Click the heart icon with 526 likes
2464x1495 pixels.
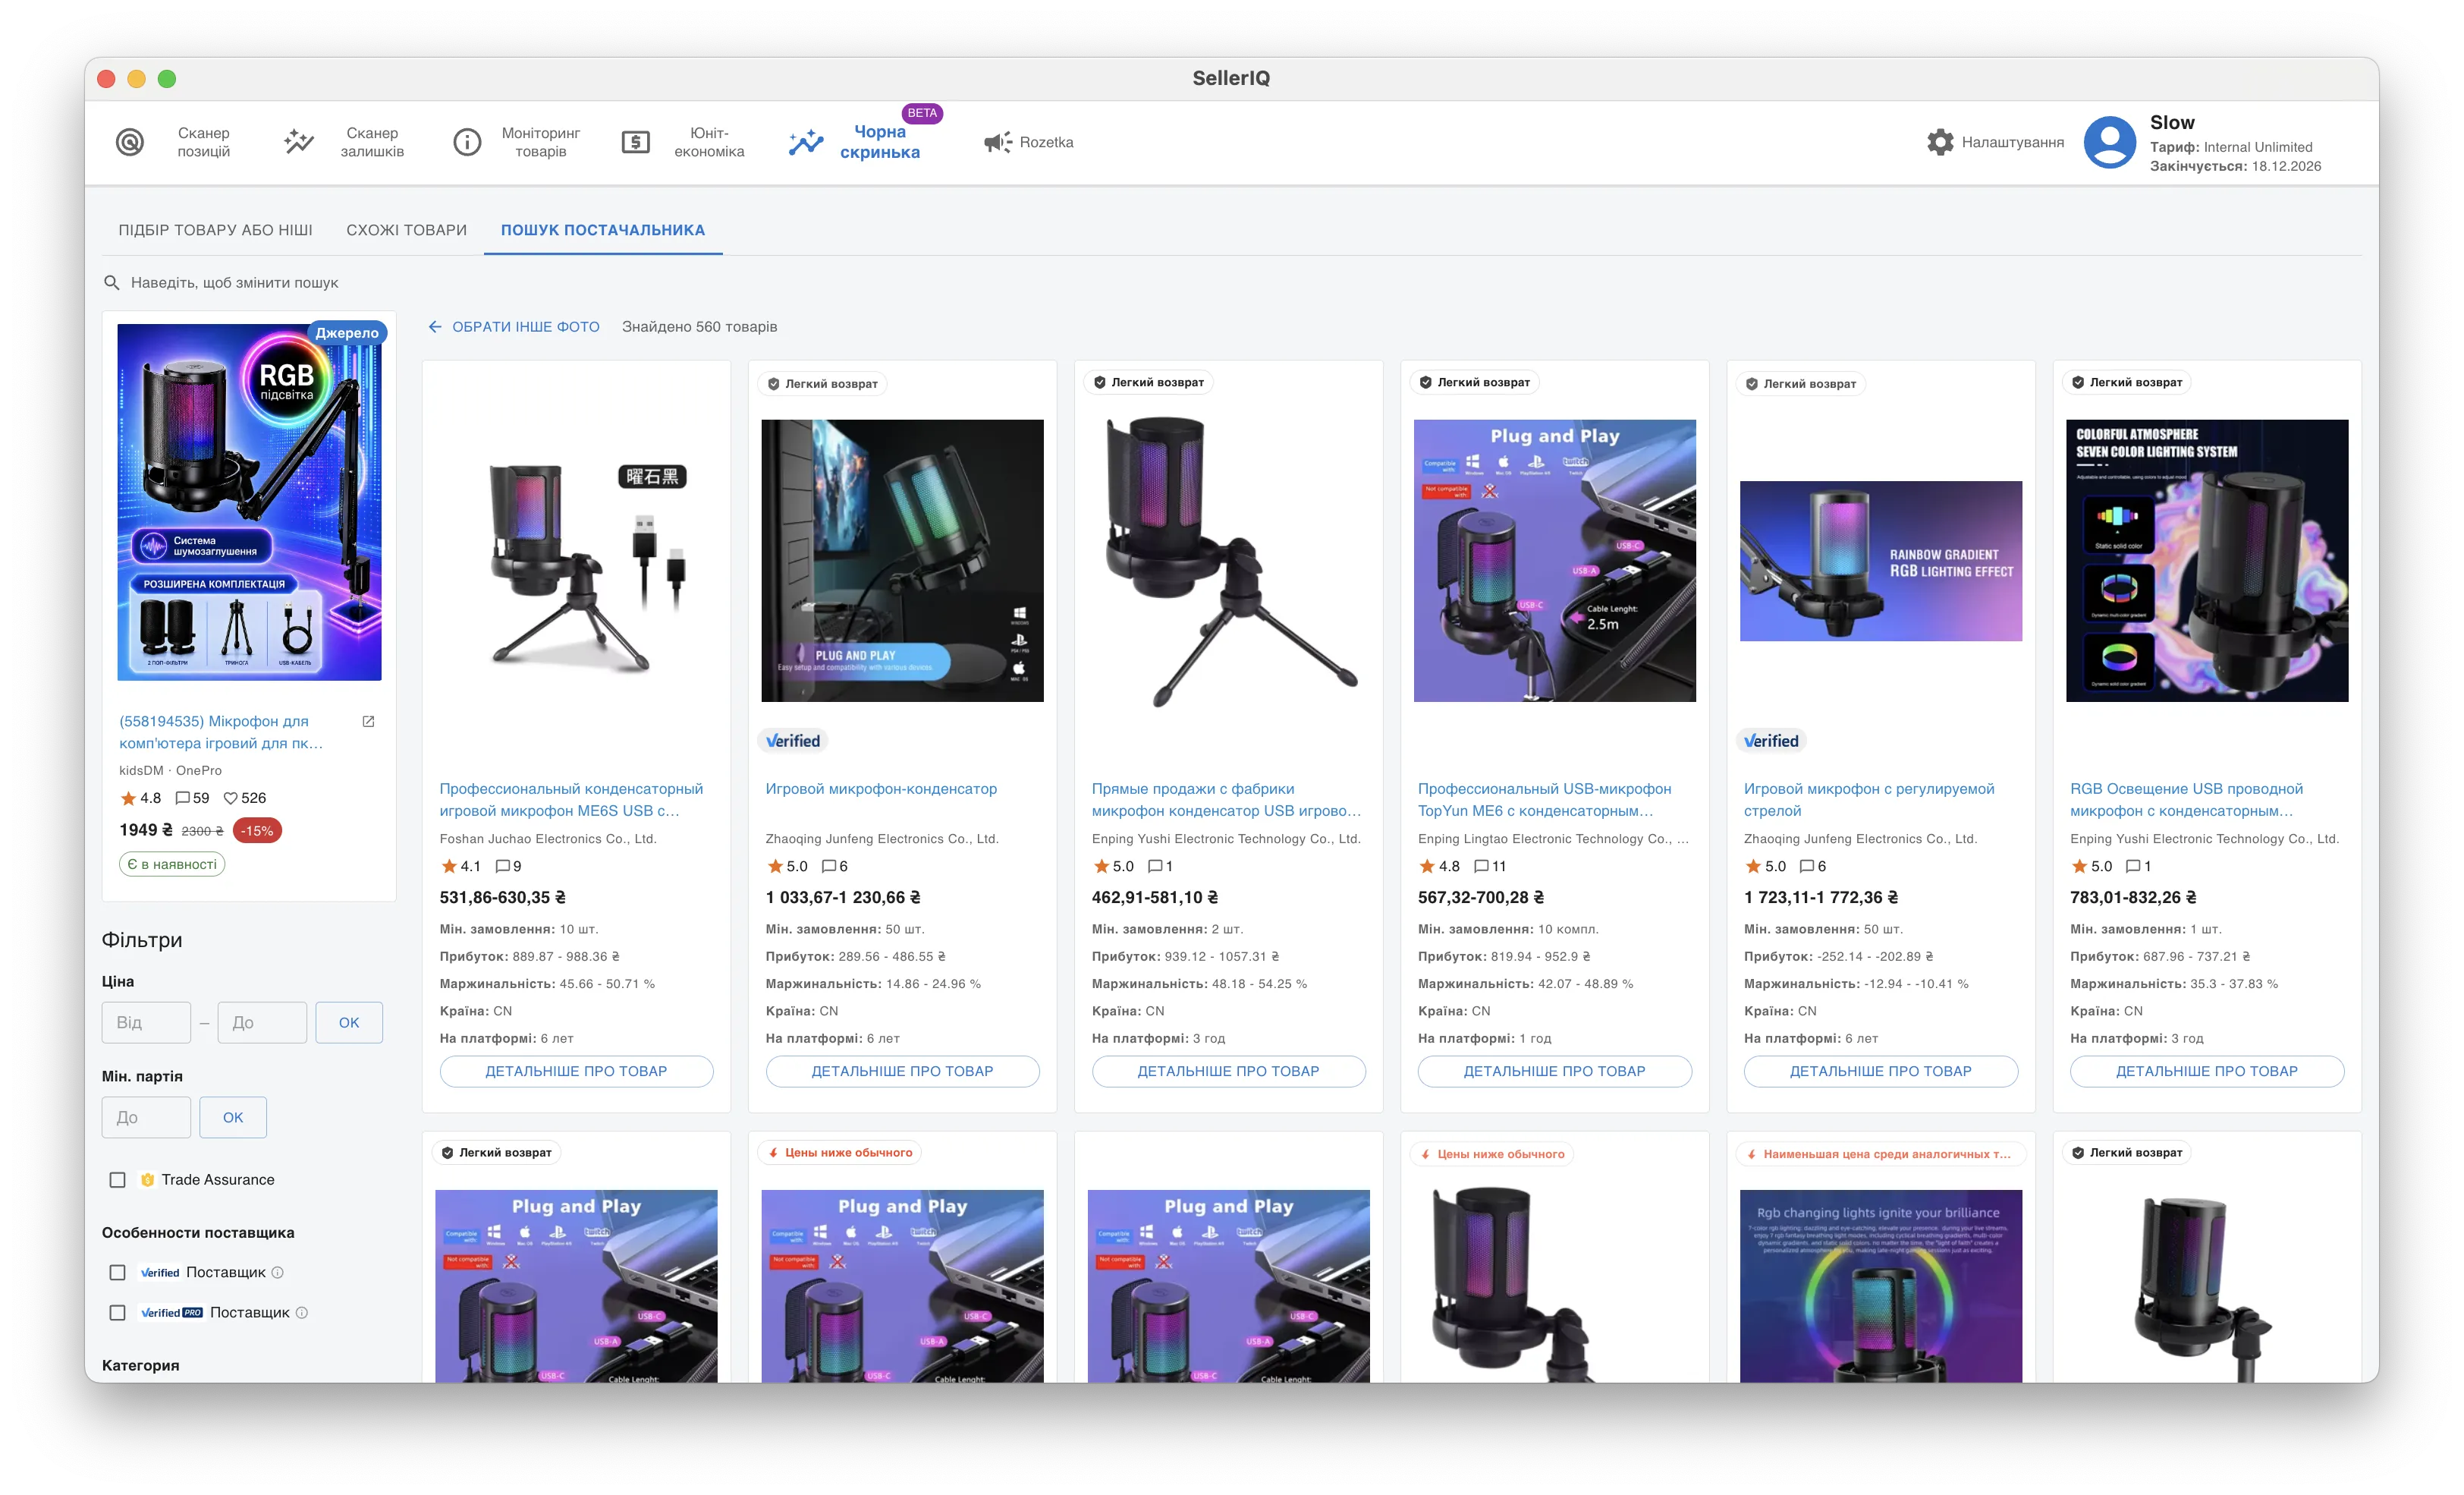[x=230, y=798]
